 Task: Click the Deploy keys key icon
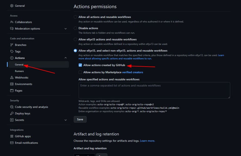click(x=12, y=113)
